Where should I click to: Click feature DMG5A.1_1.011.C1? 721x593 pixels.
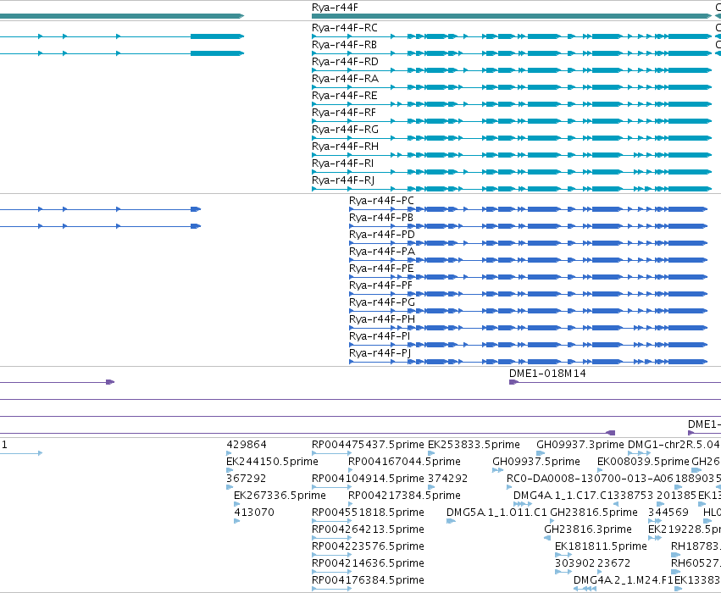[x=496, y=513]
